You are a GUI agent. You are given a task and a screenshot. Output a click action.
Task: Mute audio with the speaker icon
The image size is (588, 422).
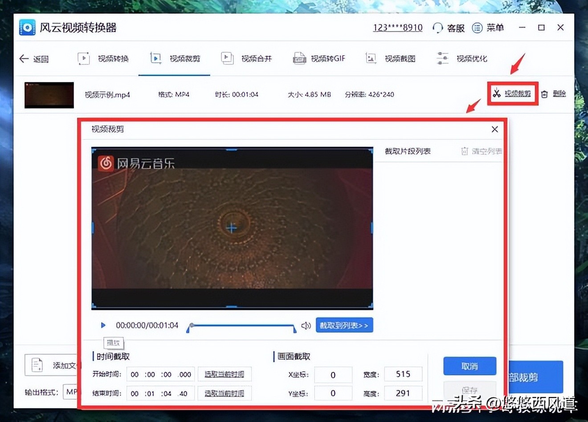[x=306, y=325]
